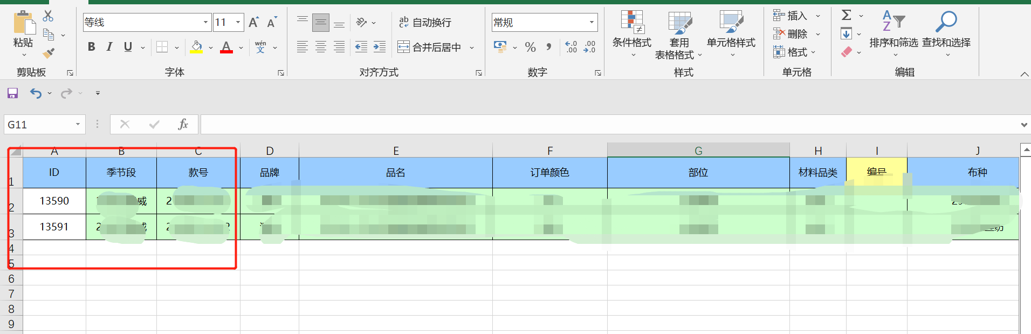The image size is (1031, 334).
Task: Open the Font dialog launcher
Action: click(281, 73)
